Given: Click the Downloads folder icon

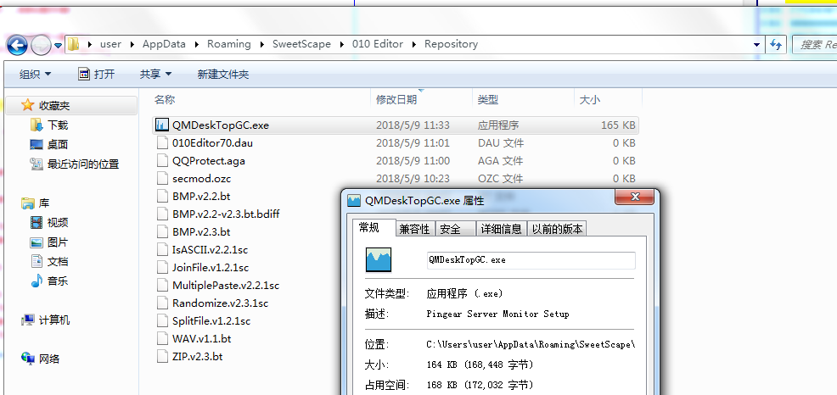Looking at the screenshot, I should [37, 125].
